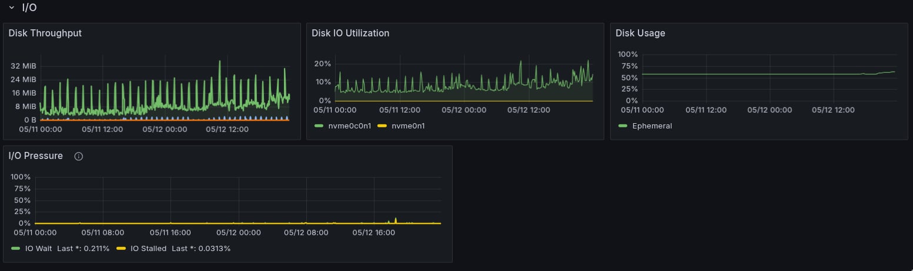Screen dimensions: 913x271
Task: Open nvme0n1 yellow color swatch
Action: (x=382, y=126)
